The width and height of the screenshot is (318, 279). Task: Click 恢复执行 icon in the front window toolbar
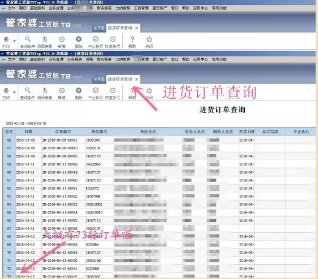pos(113,90)
